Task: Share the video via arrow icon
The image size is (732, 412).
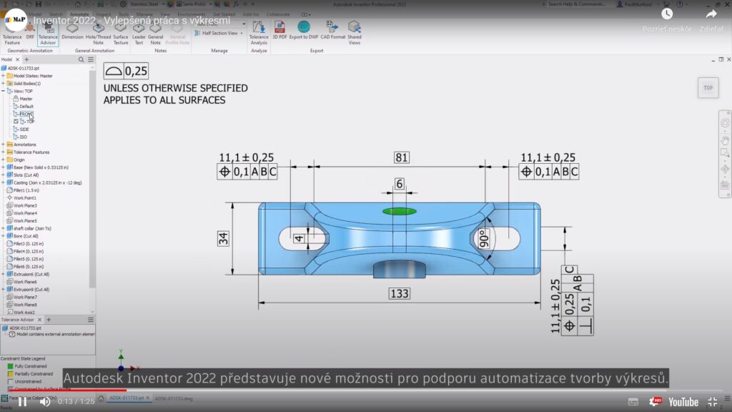Action: click(711, 14)
